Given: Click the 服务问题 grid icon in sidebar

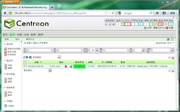Looking at the screenshot, I should [x=5, y=52].
